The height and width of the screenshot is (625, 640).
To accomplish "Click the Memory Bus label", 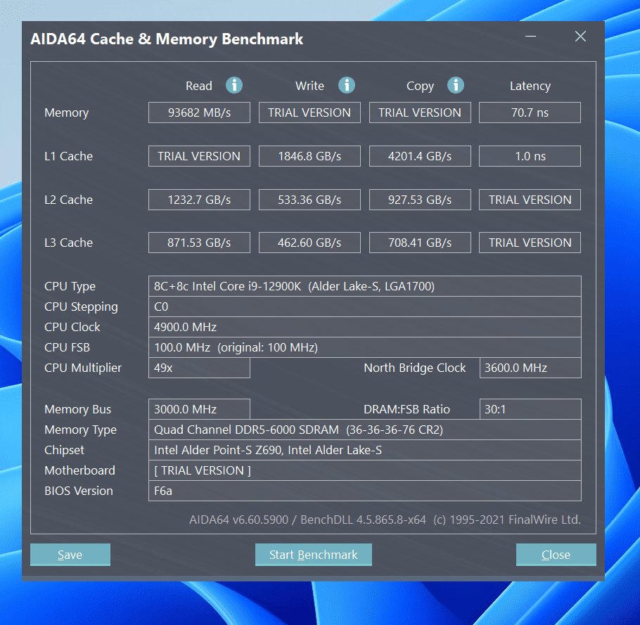I will pos(77,410).
